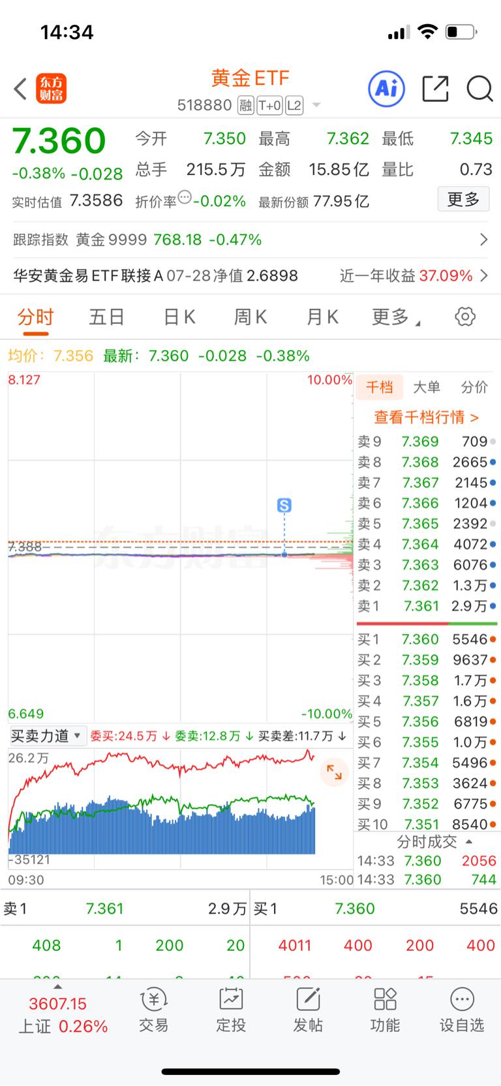Viewport: 501px width, 1086px height.
Task: Tap the large 7.360 current price
Action: click(59, 140)
